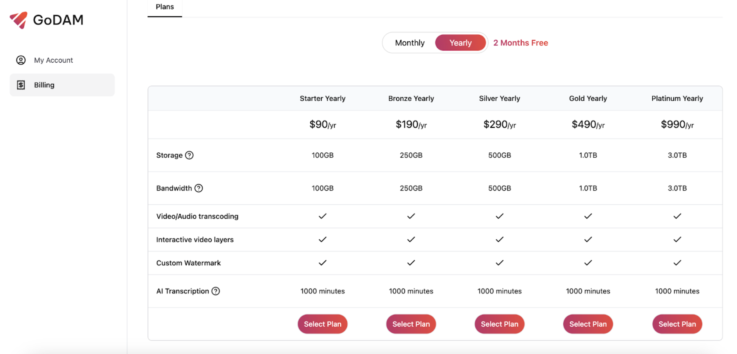Click the Platinum Yearly $990/yr price
This screenshot has height=354, width=737.
click(x=677, y=124)
